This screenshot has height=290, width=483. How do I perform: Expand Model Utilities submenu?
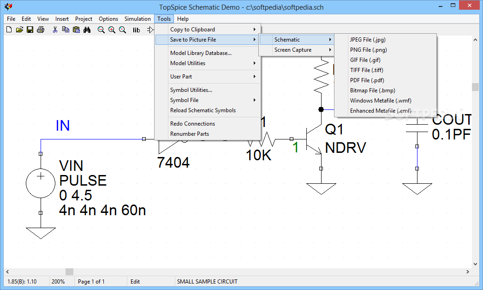point(208,63)
